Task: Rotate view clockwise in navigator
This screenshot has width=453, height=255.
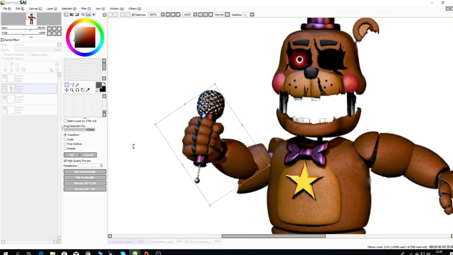Action: 54,34
